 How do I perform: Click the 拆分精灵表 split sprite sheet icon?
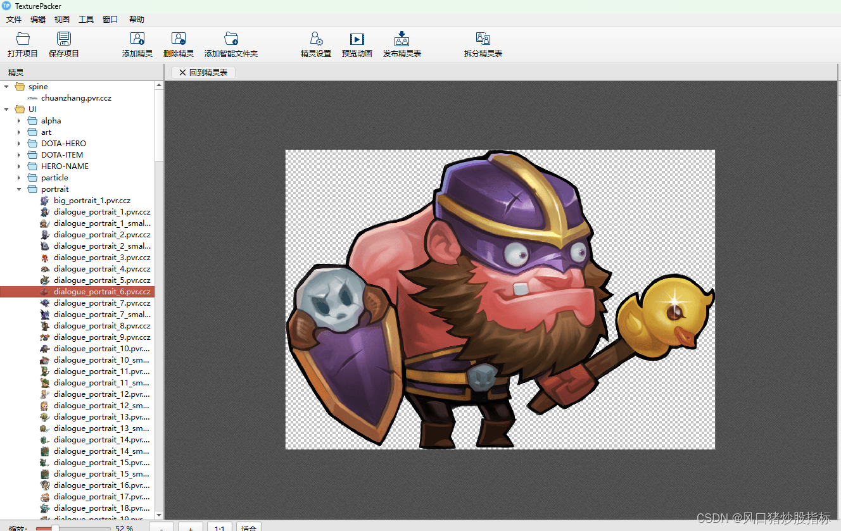click(483, 39)
